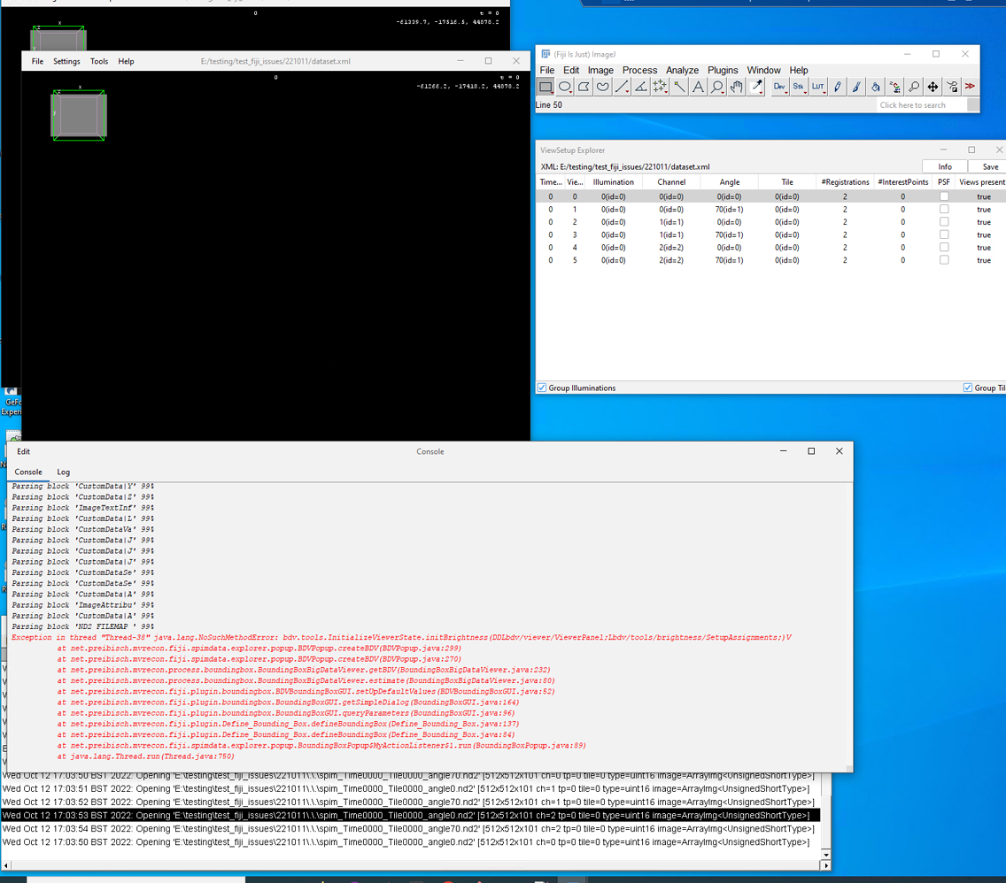The image size is (1006, 883).
Task: Check the PSF box for the first view row
Action: 943,196
